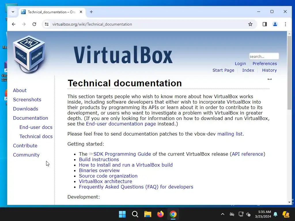This screenshot has height=221, width=295.
Task: Click the scrollbar up arrow
Action: pos(289,33)
